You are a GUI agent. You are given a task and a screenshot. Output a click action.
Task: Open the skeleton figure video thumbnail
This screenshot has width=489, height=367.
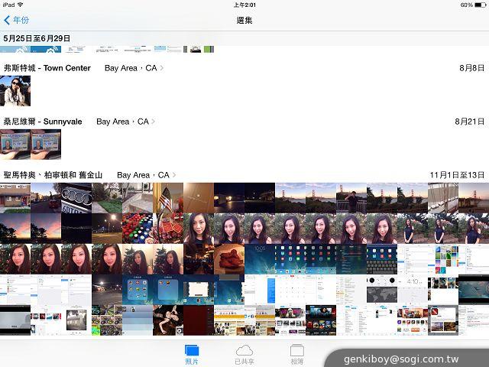[x=168, y=320]
